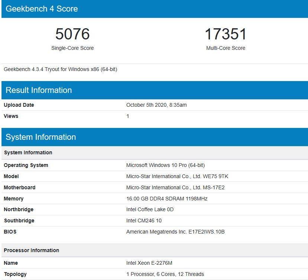Click the gray System Information subheading
This screenshot has height=280, width=308.
coord(28,152)
